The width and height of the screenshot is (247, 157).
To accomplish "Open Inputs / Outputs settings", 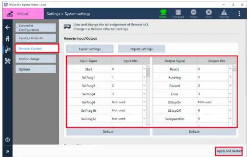I will (x=36, y=38).
